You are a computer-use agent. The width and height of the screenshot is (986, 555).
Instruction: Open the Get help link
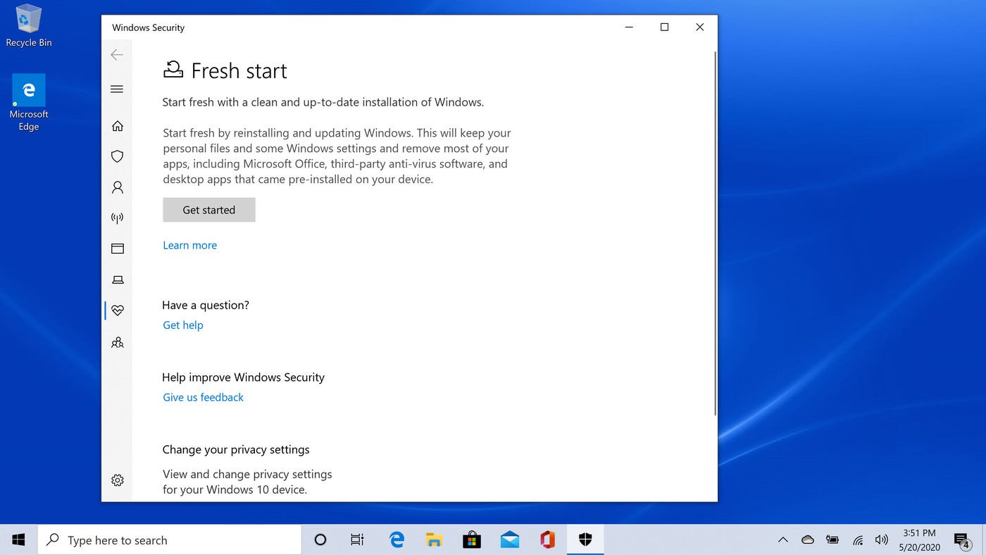point(183,325)
